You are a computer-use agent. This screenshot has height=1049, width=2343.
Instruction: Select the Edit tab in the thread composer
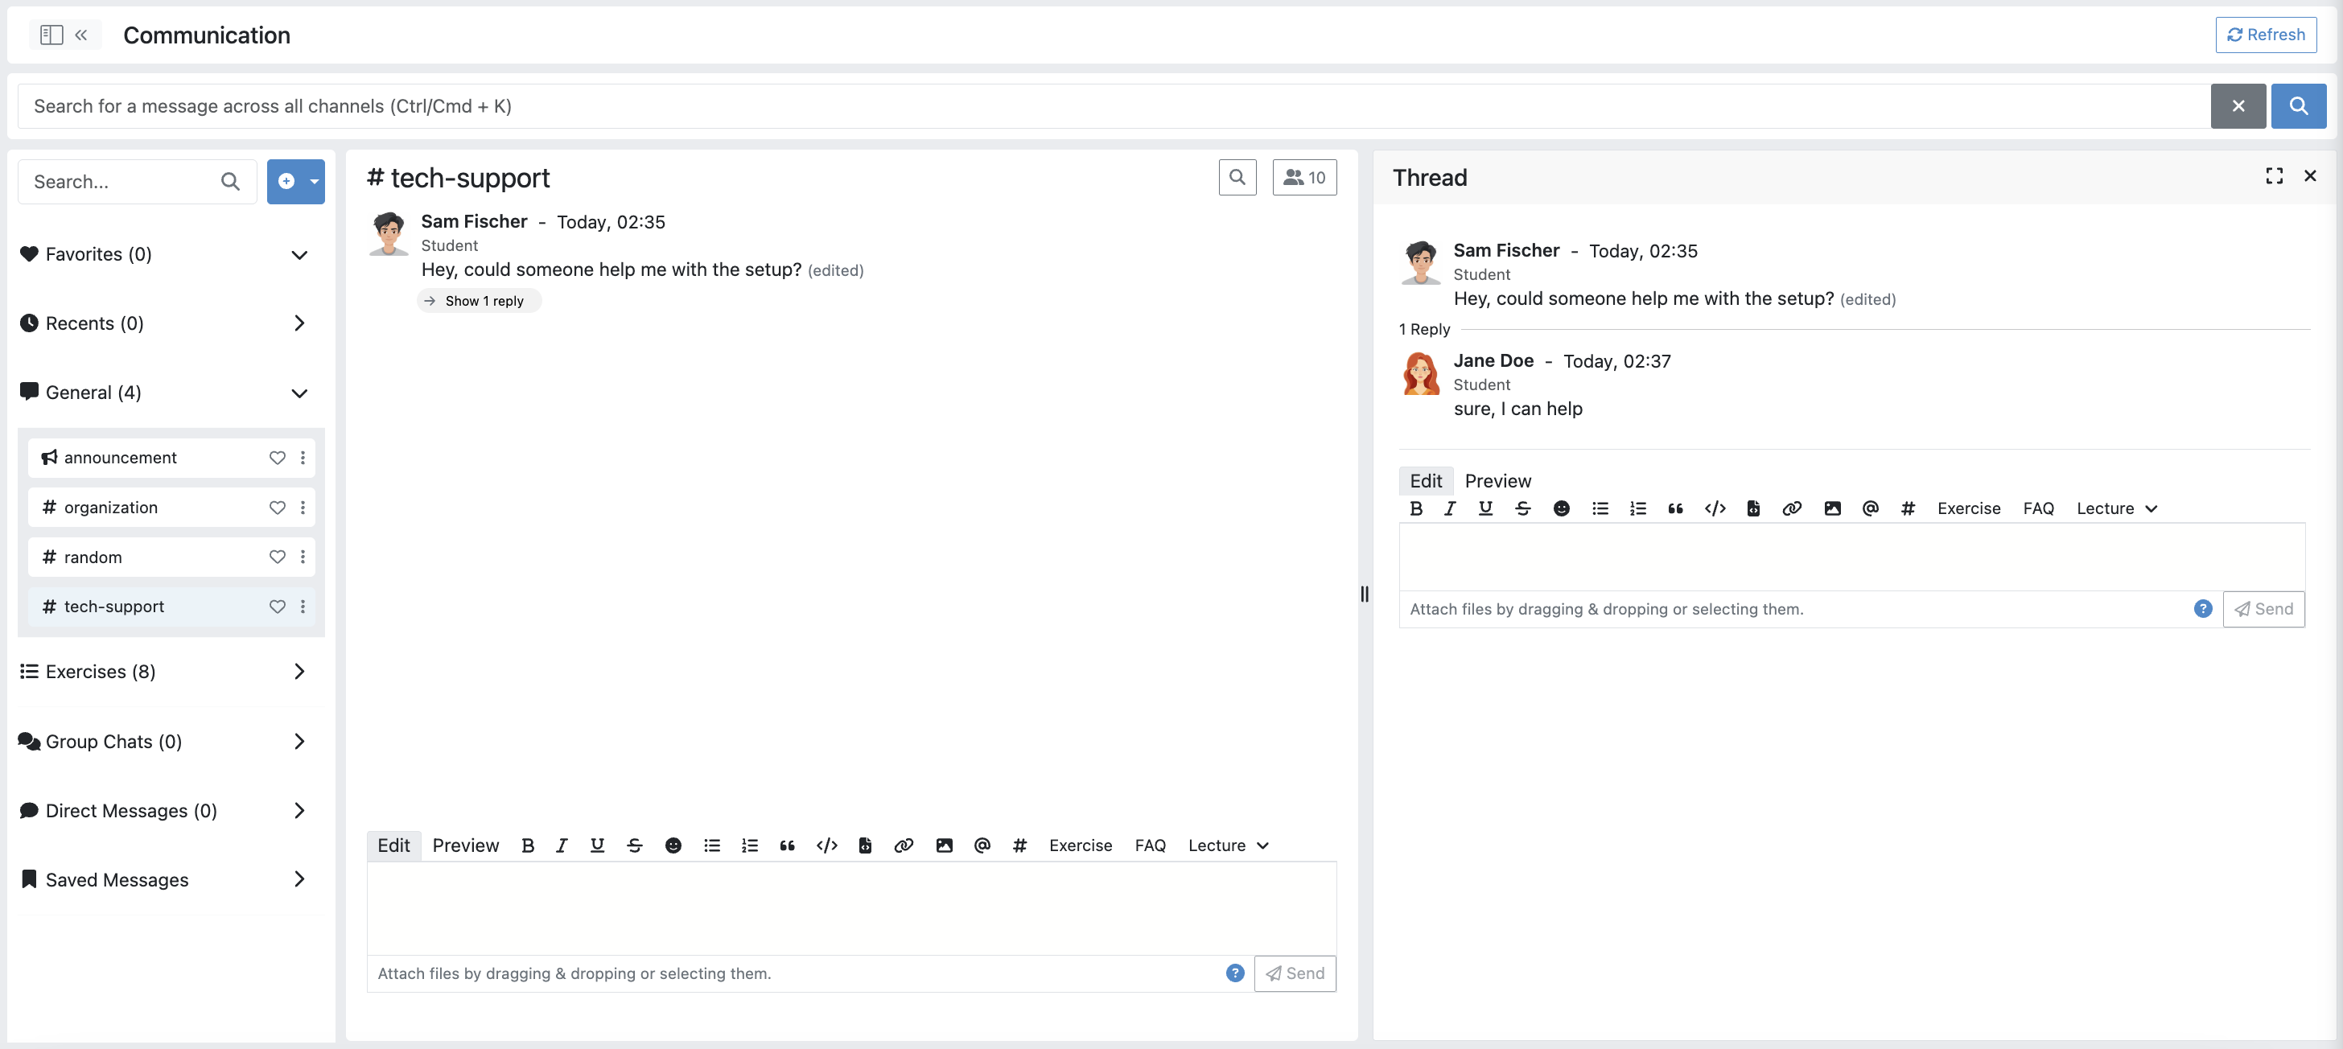(x=1425, y=480)
